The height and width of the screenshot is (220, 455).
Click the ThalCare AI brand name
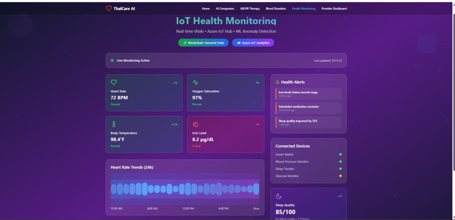click(124, 8)
